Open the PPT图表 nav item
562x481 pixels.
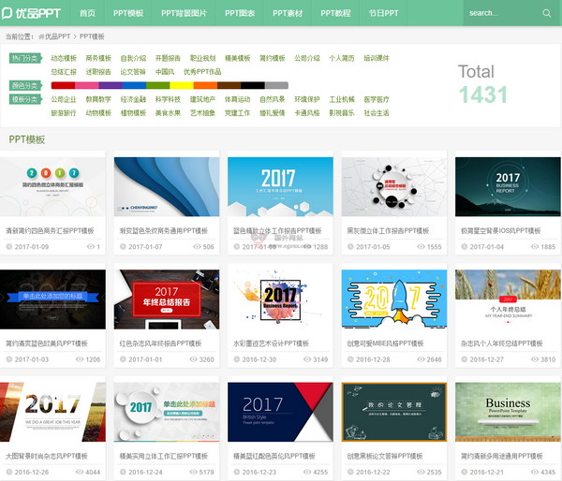click(x=240, y=13)
